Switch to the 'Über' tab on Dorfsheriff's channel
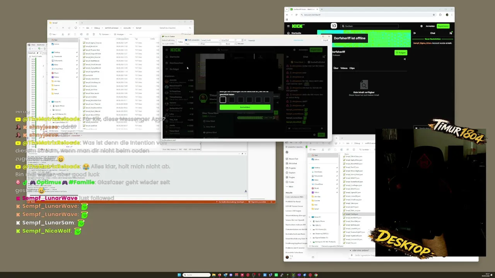The width and height of the screenshot is (495, 278). pyautogui.click(x=336, y=68)
